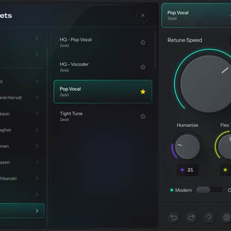Viewport: 231px width, 231px height.
Task: Click chevron on the highlighted green category row
Action: [37, 211]
